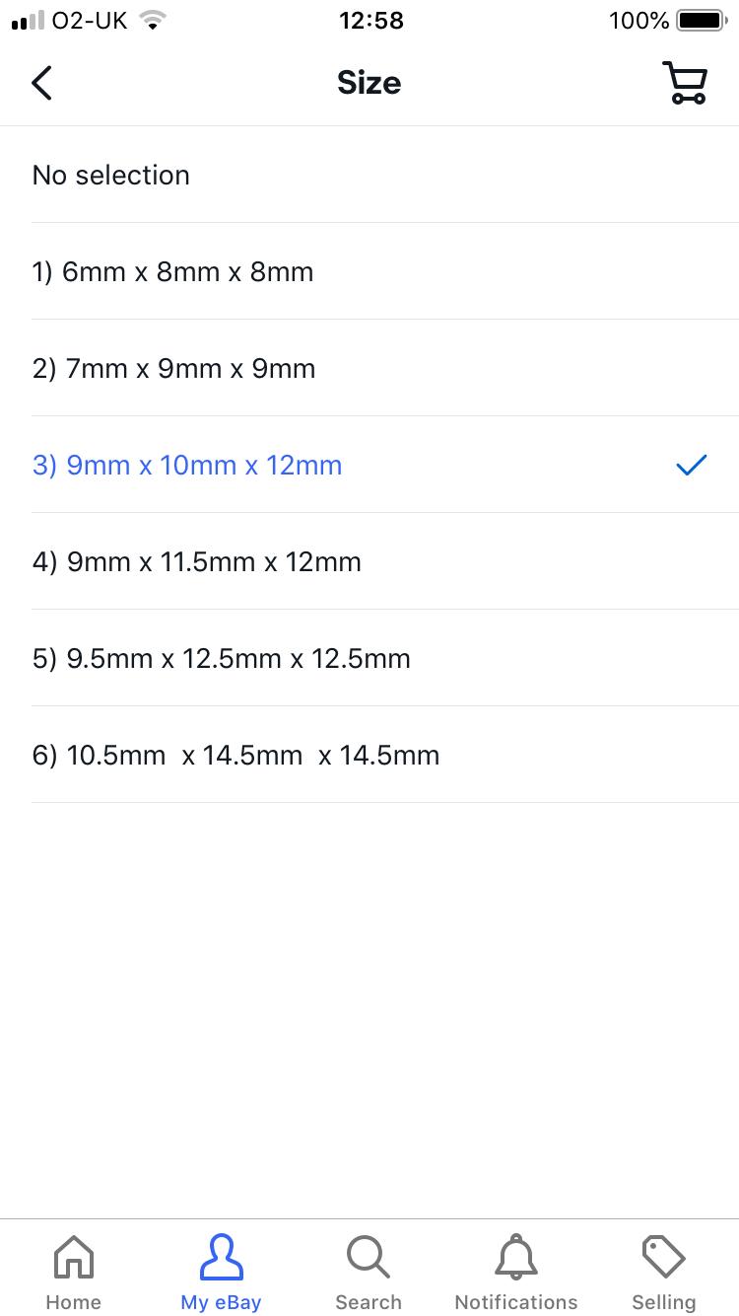This screenshot has width=739, height=1316.
Task: Tap the Search magnifier icon
Action: pyautogui.click(x=369, y=1258)
